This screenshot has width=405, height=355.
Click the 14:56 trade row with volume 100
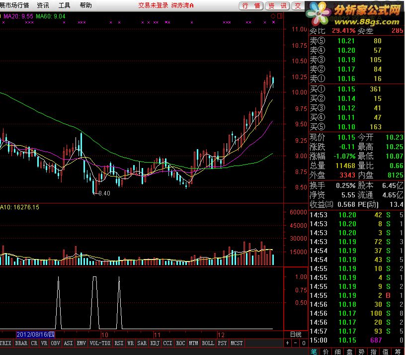(356, 313)
